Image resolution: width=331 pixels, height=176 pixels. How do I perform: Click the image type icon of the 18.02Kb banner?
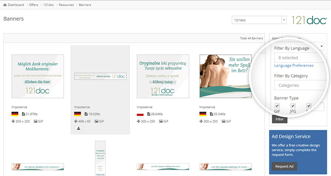pos(96,121)
